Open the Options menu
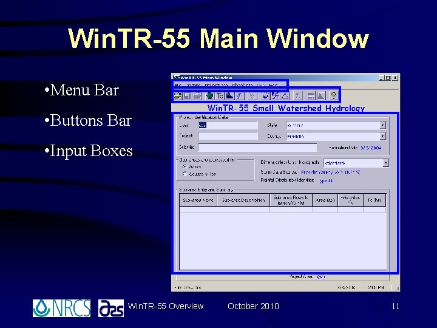 193,85
